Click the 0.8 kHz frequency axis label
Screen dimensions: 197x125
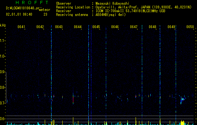click(3, 87)
